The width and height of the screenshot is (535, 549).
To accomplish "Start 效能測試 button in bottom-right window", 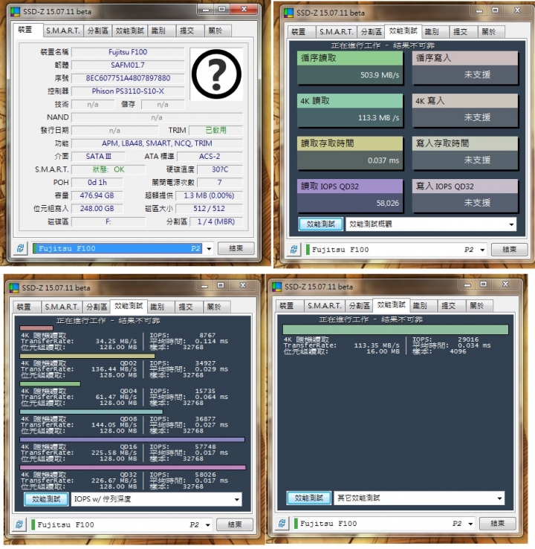I will (309, 498).
